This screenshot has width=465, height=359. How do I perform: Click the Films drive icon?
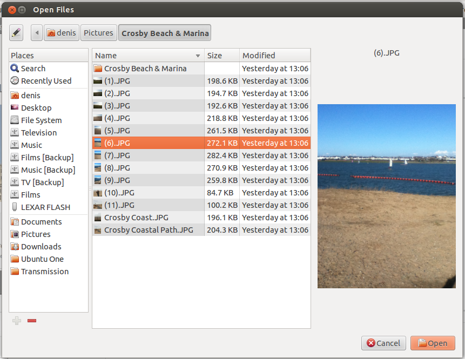[15, 195]
